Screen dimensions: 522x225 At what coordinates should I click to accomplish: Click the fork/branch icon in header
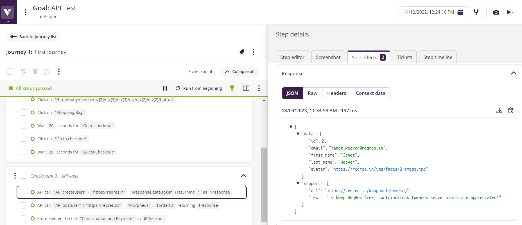(476, 12)
